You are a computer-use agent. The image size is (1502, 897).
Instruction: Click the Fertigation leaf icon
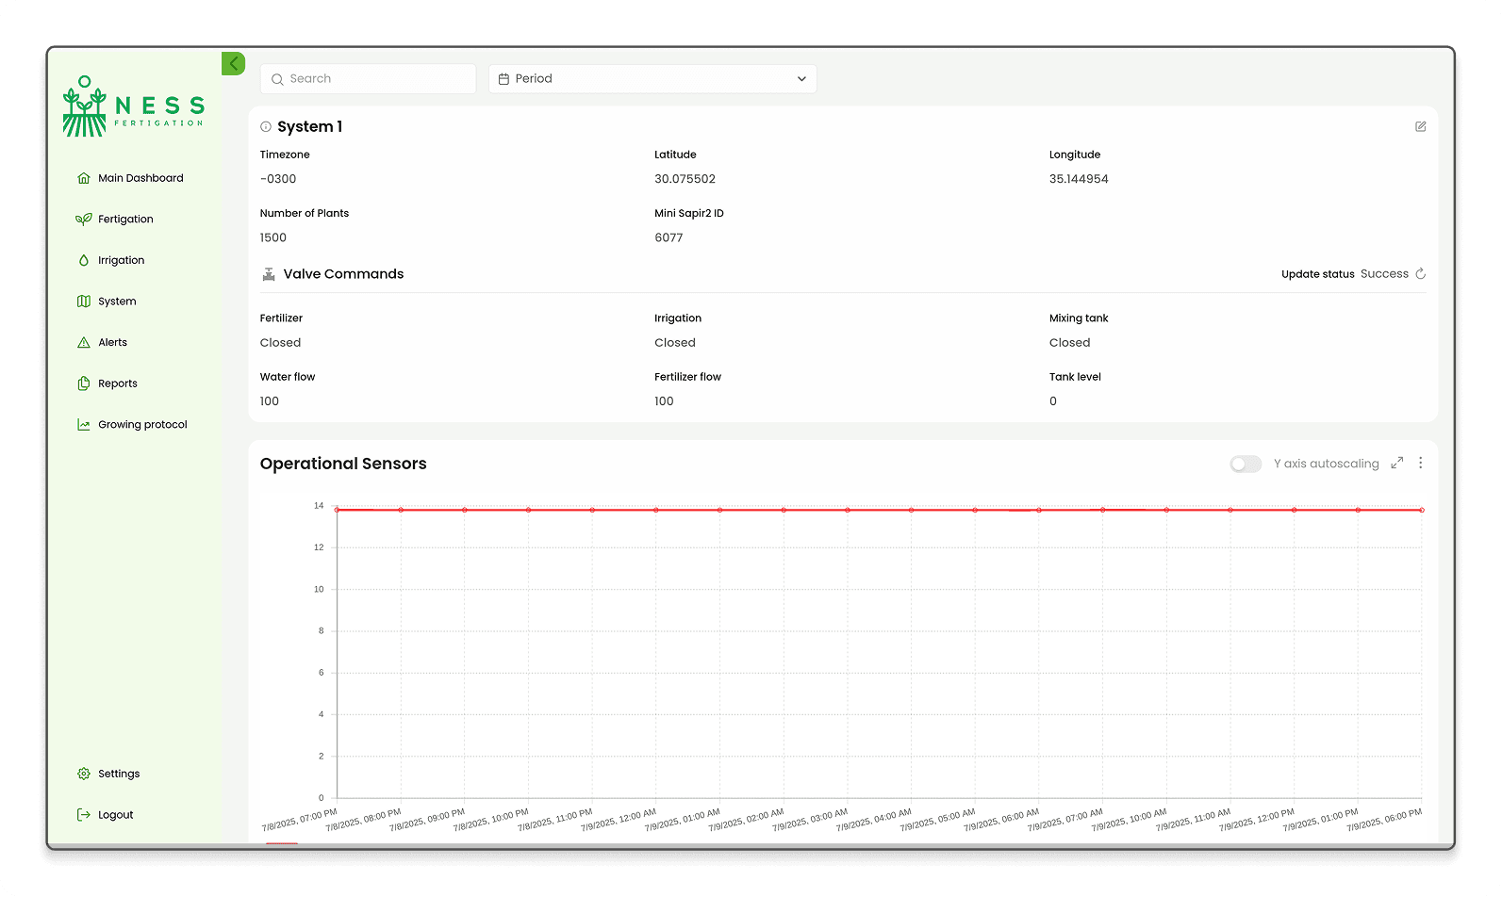coord(84,220)
